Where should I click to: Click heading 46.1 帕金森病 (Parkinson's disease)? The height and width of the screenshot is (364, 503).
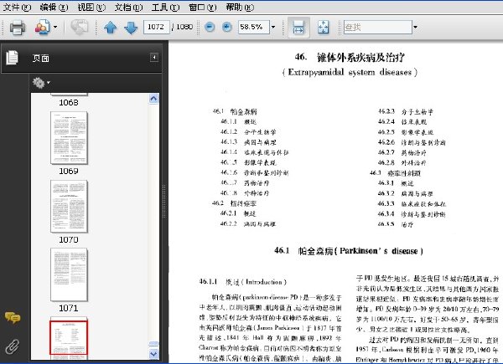tap(349, 251)
